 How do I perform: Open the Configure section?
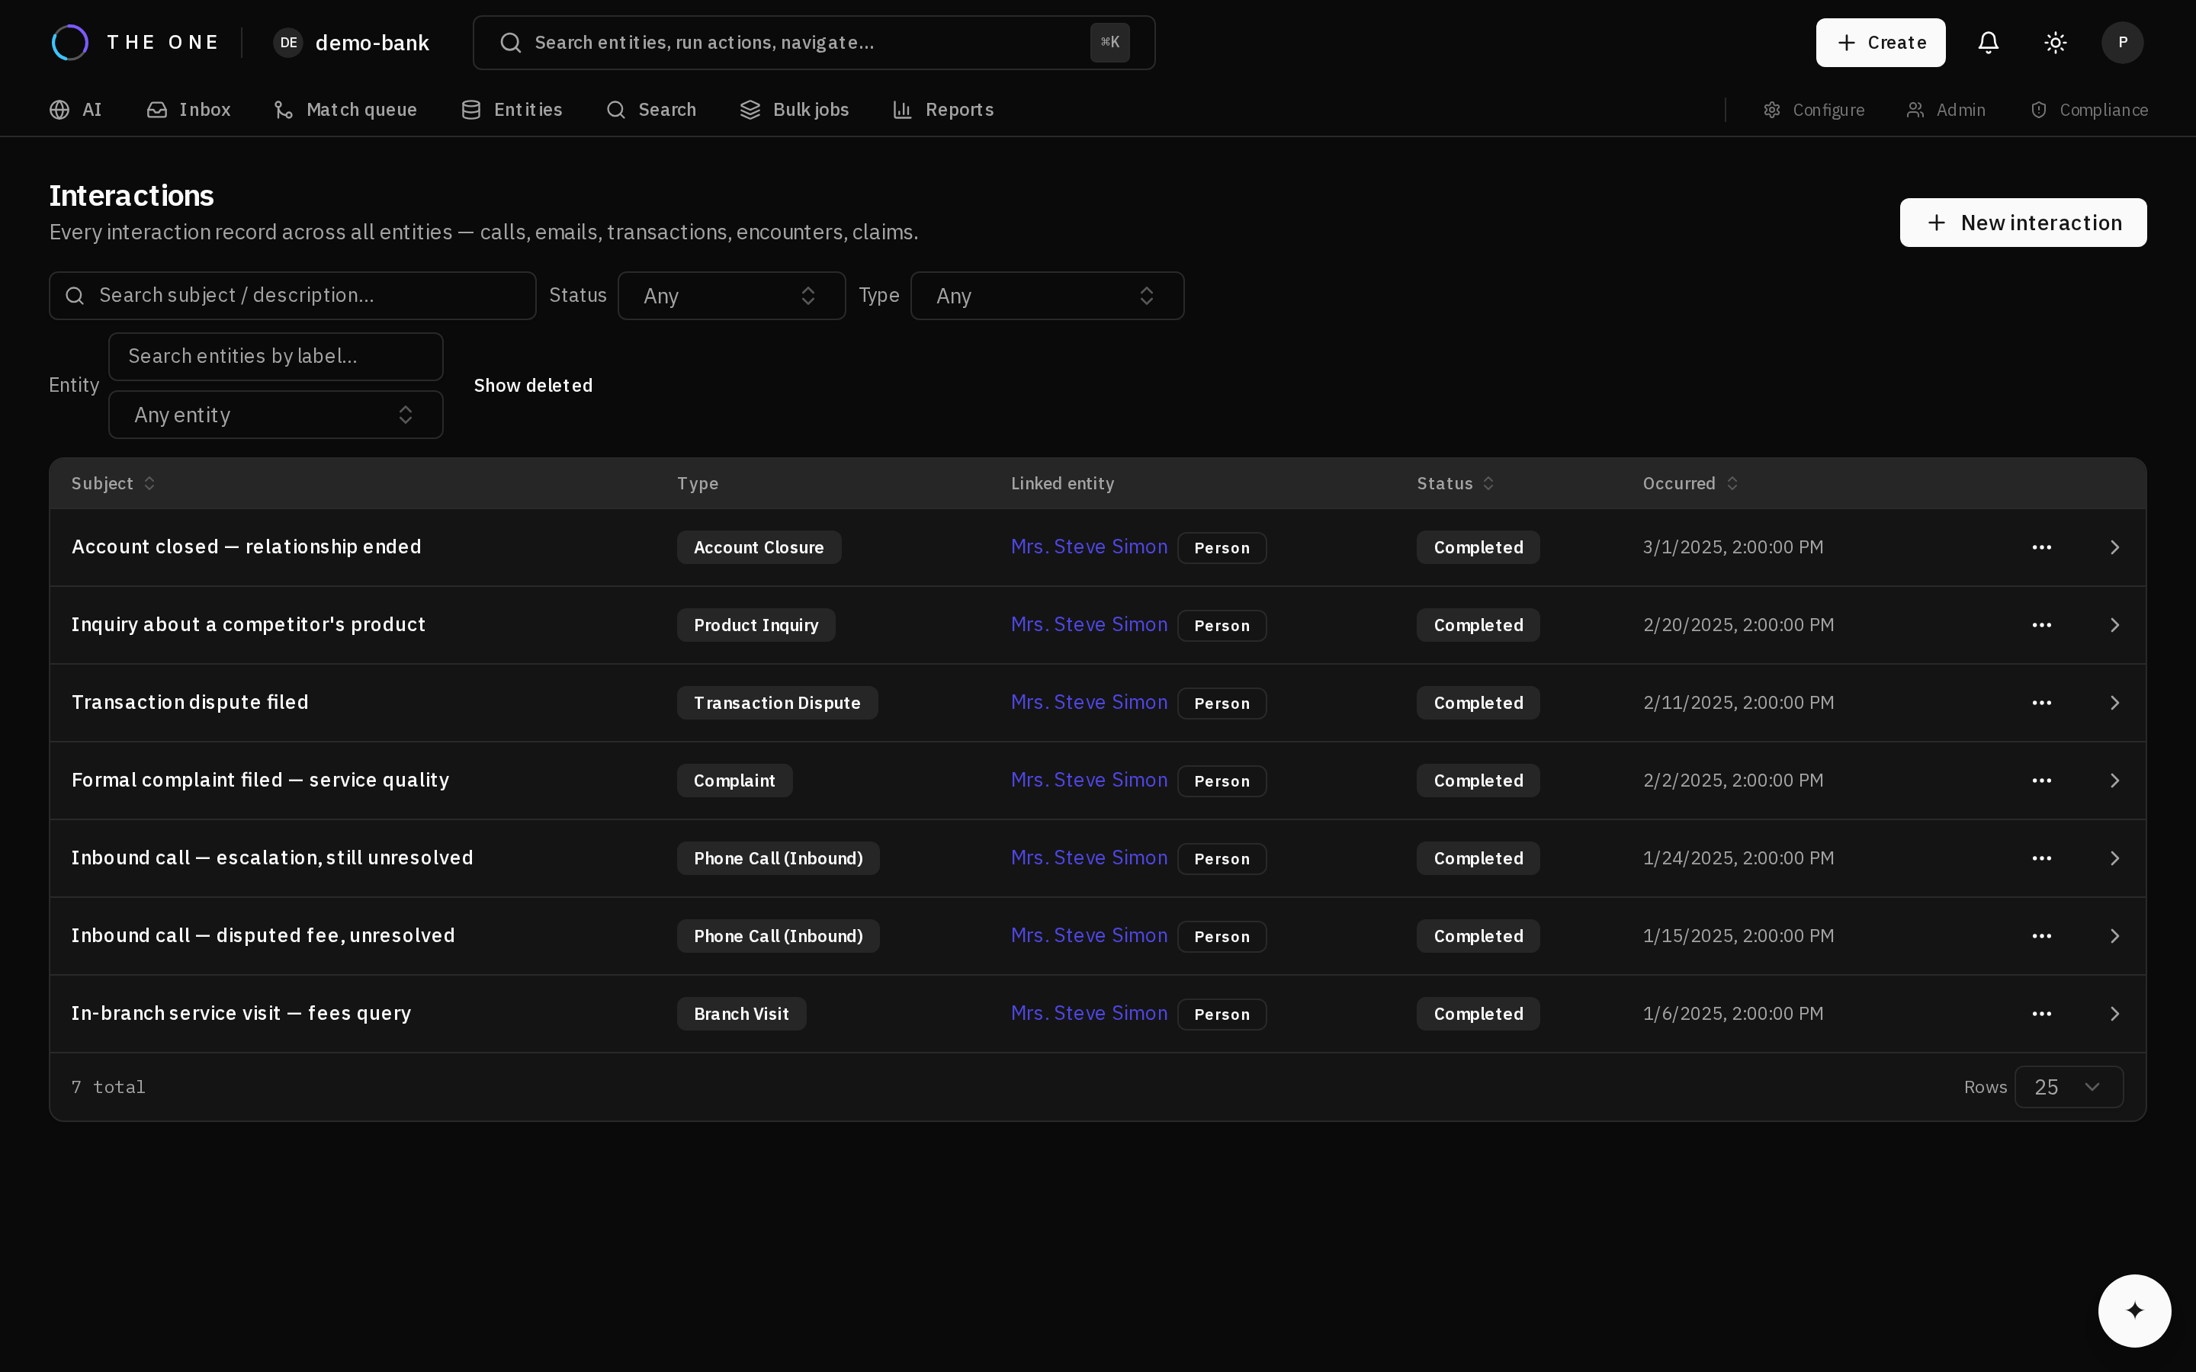click(1814, 110)
